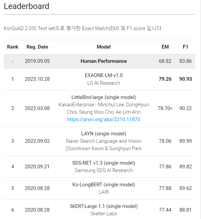The image size is (201, 219).
Task: Select LAYN (single model) name
Action: coord(104,134)
